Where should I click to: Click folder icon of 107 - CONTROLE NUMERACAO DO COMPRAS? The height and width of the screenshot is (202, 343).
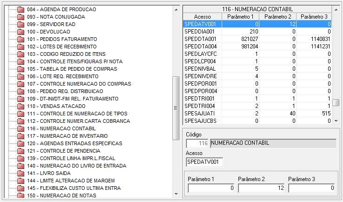(20, 84)
